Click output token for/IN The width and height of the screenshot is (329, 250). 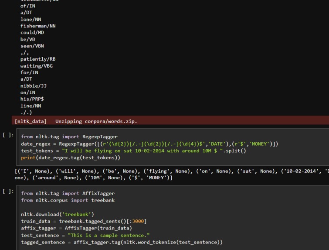click(29, 73)
